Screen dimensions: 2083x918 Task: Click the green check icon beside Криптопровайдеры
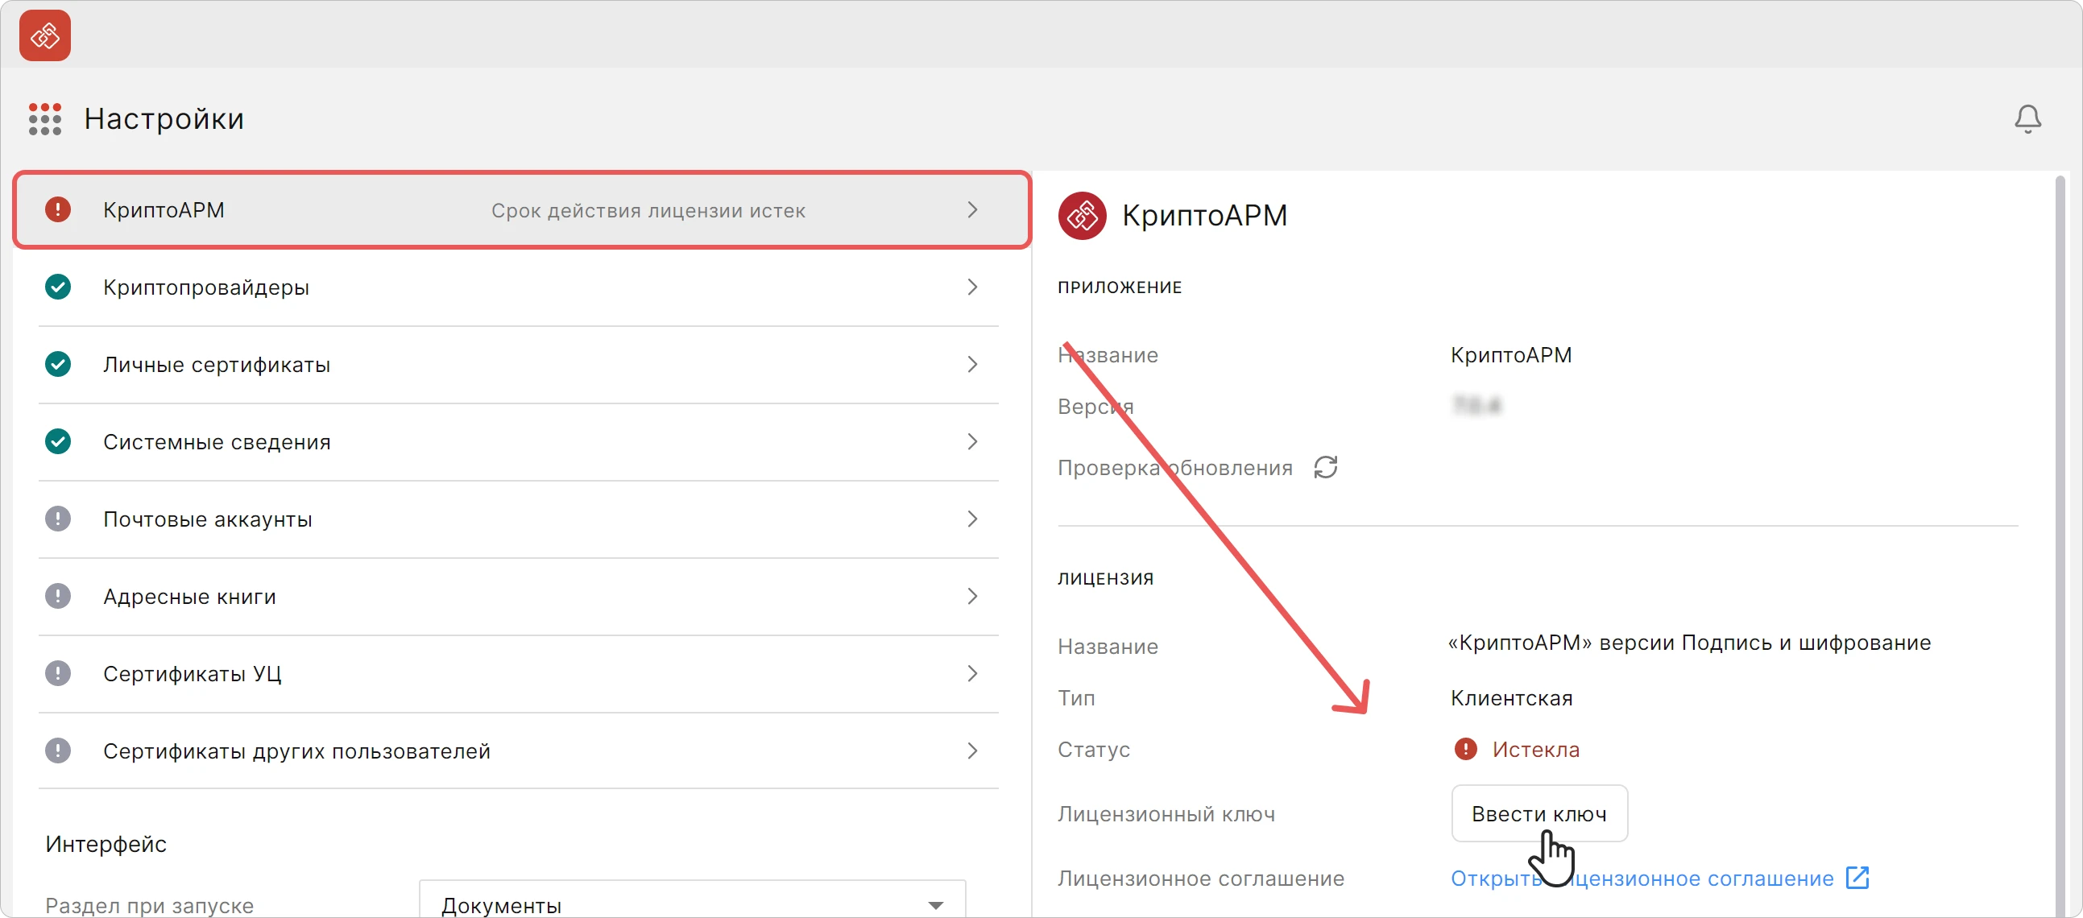pos(57,287)
